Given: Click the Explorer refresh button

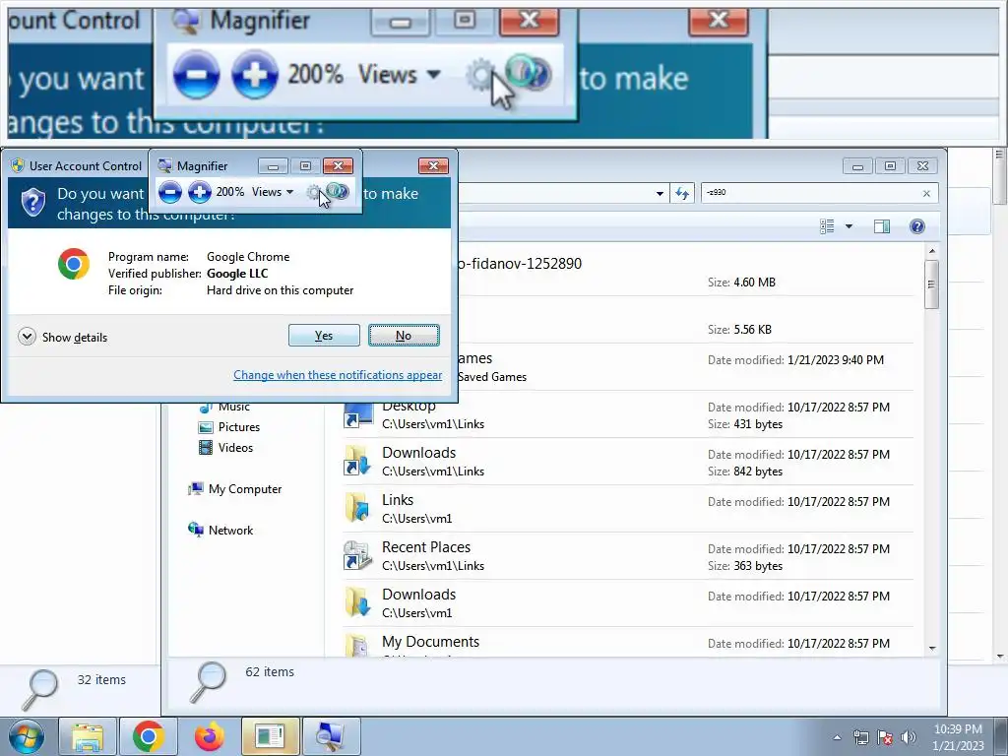Looking at the screenshot, I should [682, 193].
